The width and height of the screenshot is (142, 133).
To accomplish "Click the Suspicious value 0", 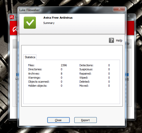I will pyautogui.click(x=109, y=69).
